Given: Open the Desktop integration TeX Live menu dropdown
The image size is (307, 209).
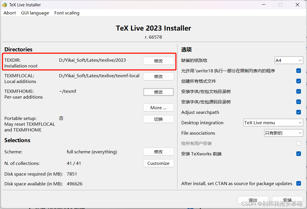Looking at the screenshot, I should coord(273,123).
